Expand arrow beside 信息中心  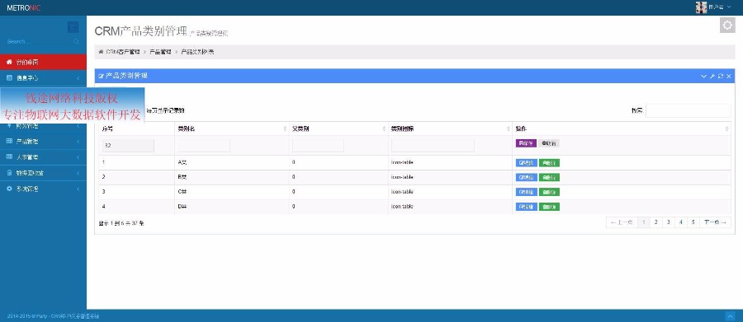pos(78,78)
